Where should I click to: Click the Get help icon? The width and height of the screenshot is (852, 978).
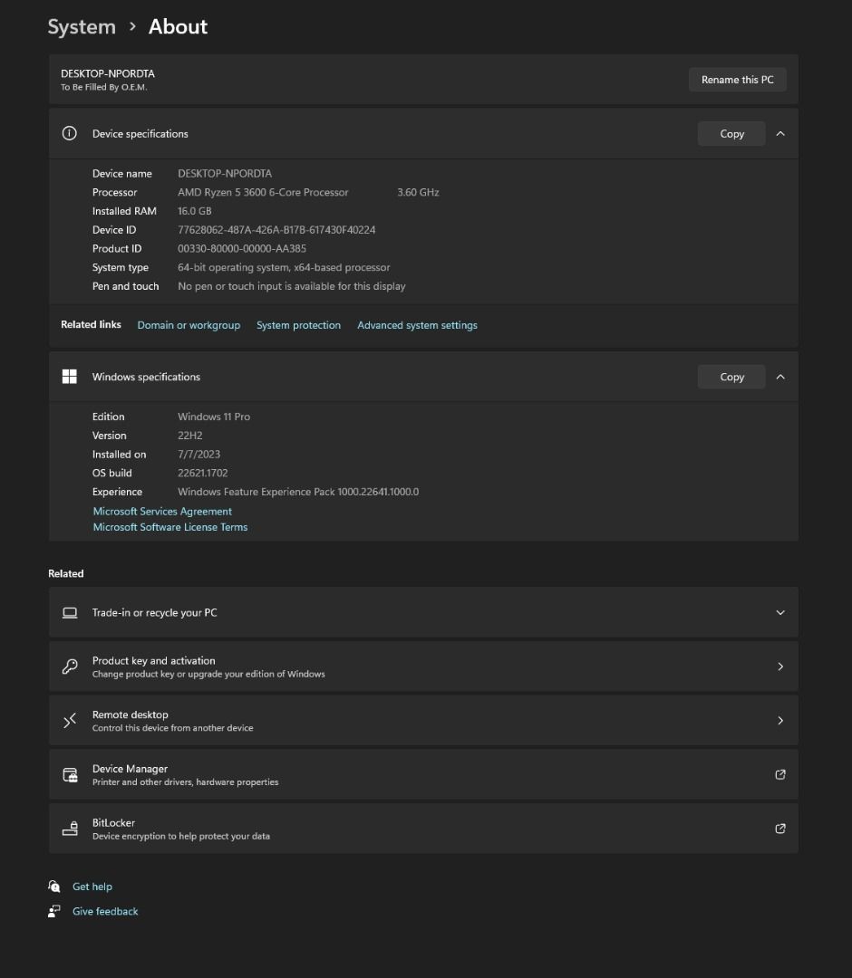coord(55,886)
